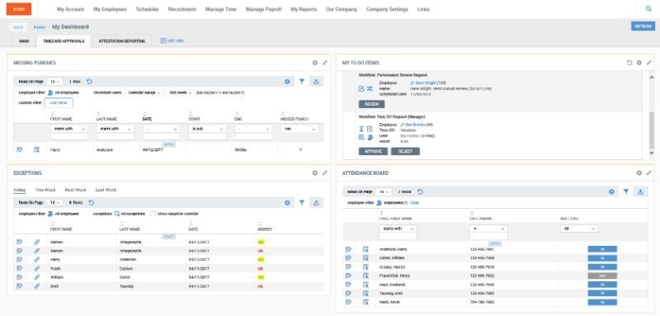The width and height of the screenshot is (660, 316).
Task: Toggle the Show Negative Override checkbox
Action: [x=153, y=214]
